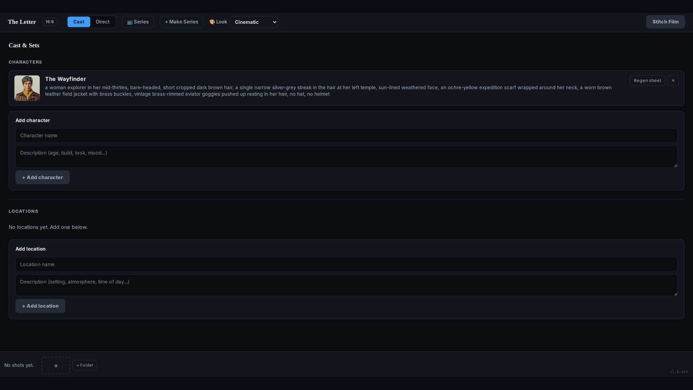
Task: Focus the character Description textarea
Action: 346,156
